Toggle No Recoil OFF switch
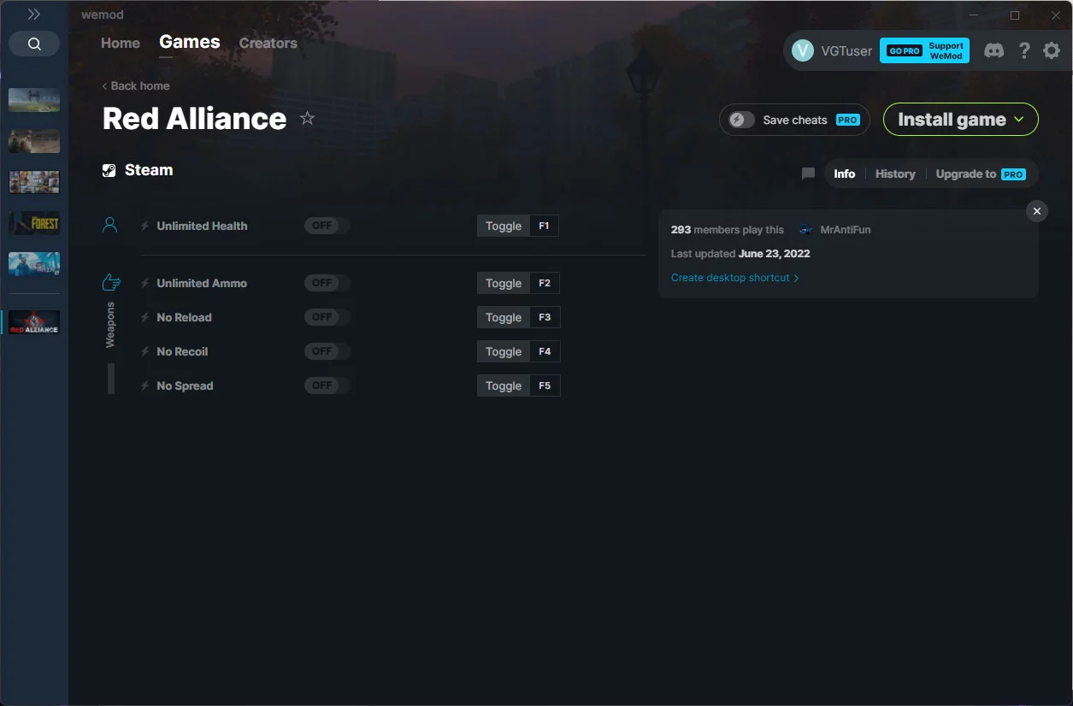 tap(327, 351)
